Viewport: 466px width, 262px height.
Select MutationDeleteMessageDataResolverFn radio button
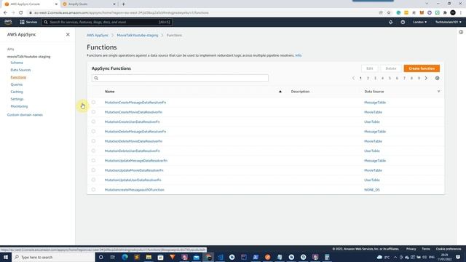point(93,131)
